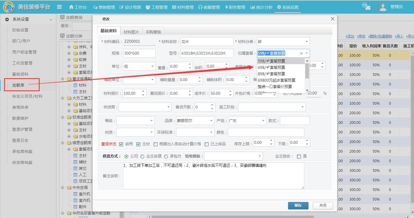Click the hamburger menu icon in header
Screen dimensions: 414x218
click(x=59, y=7)
